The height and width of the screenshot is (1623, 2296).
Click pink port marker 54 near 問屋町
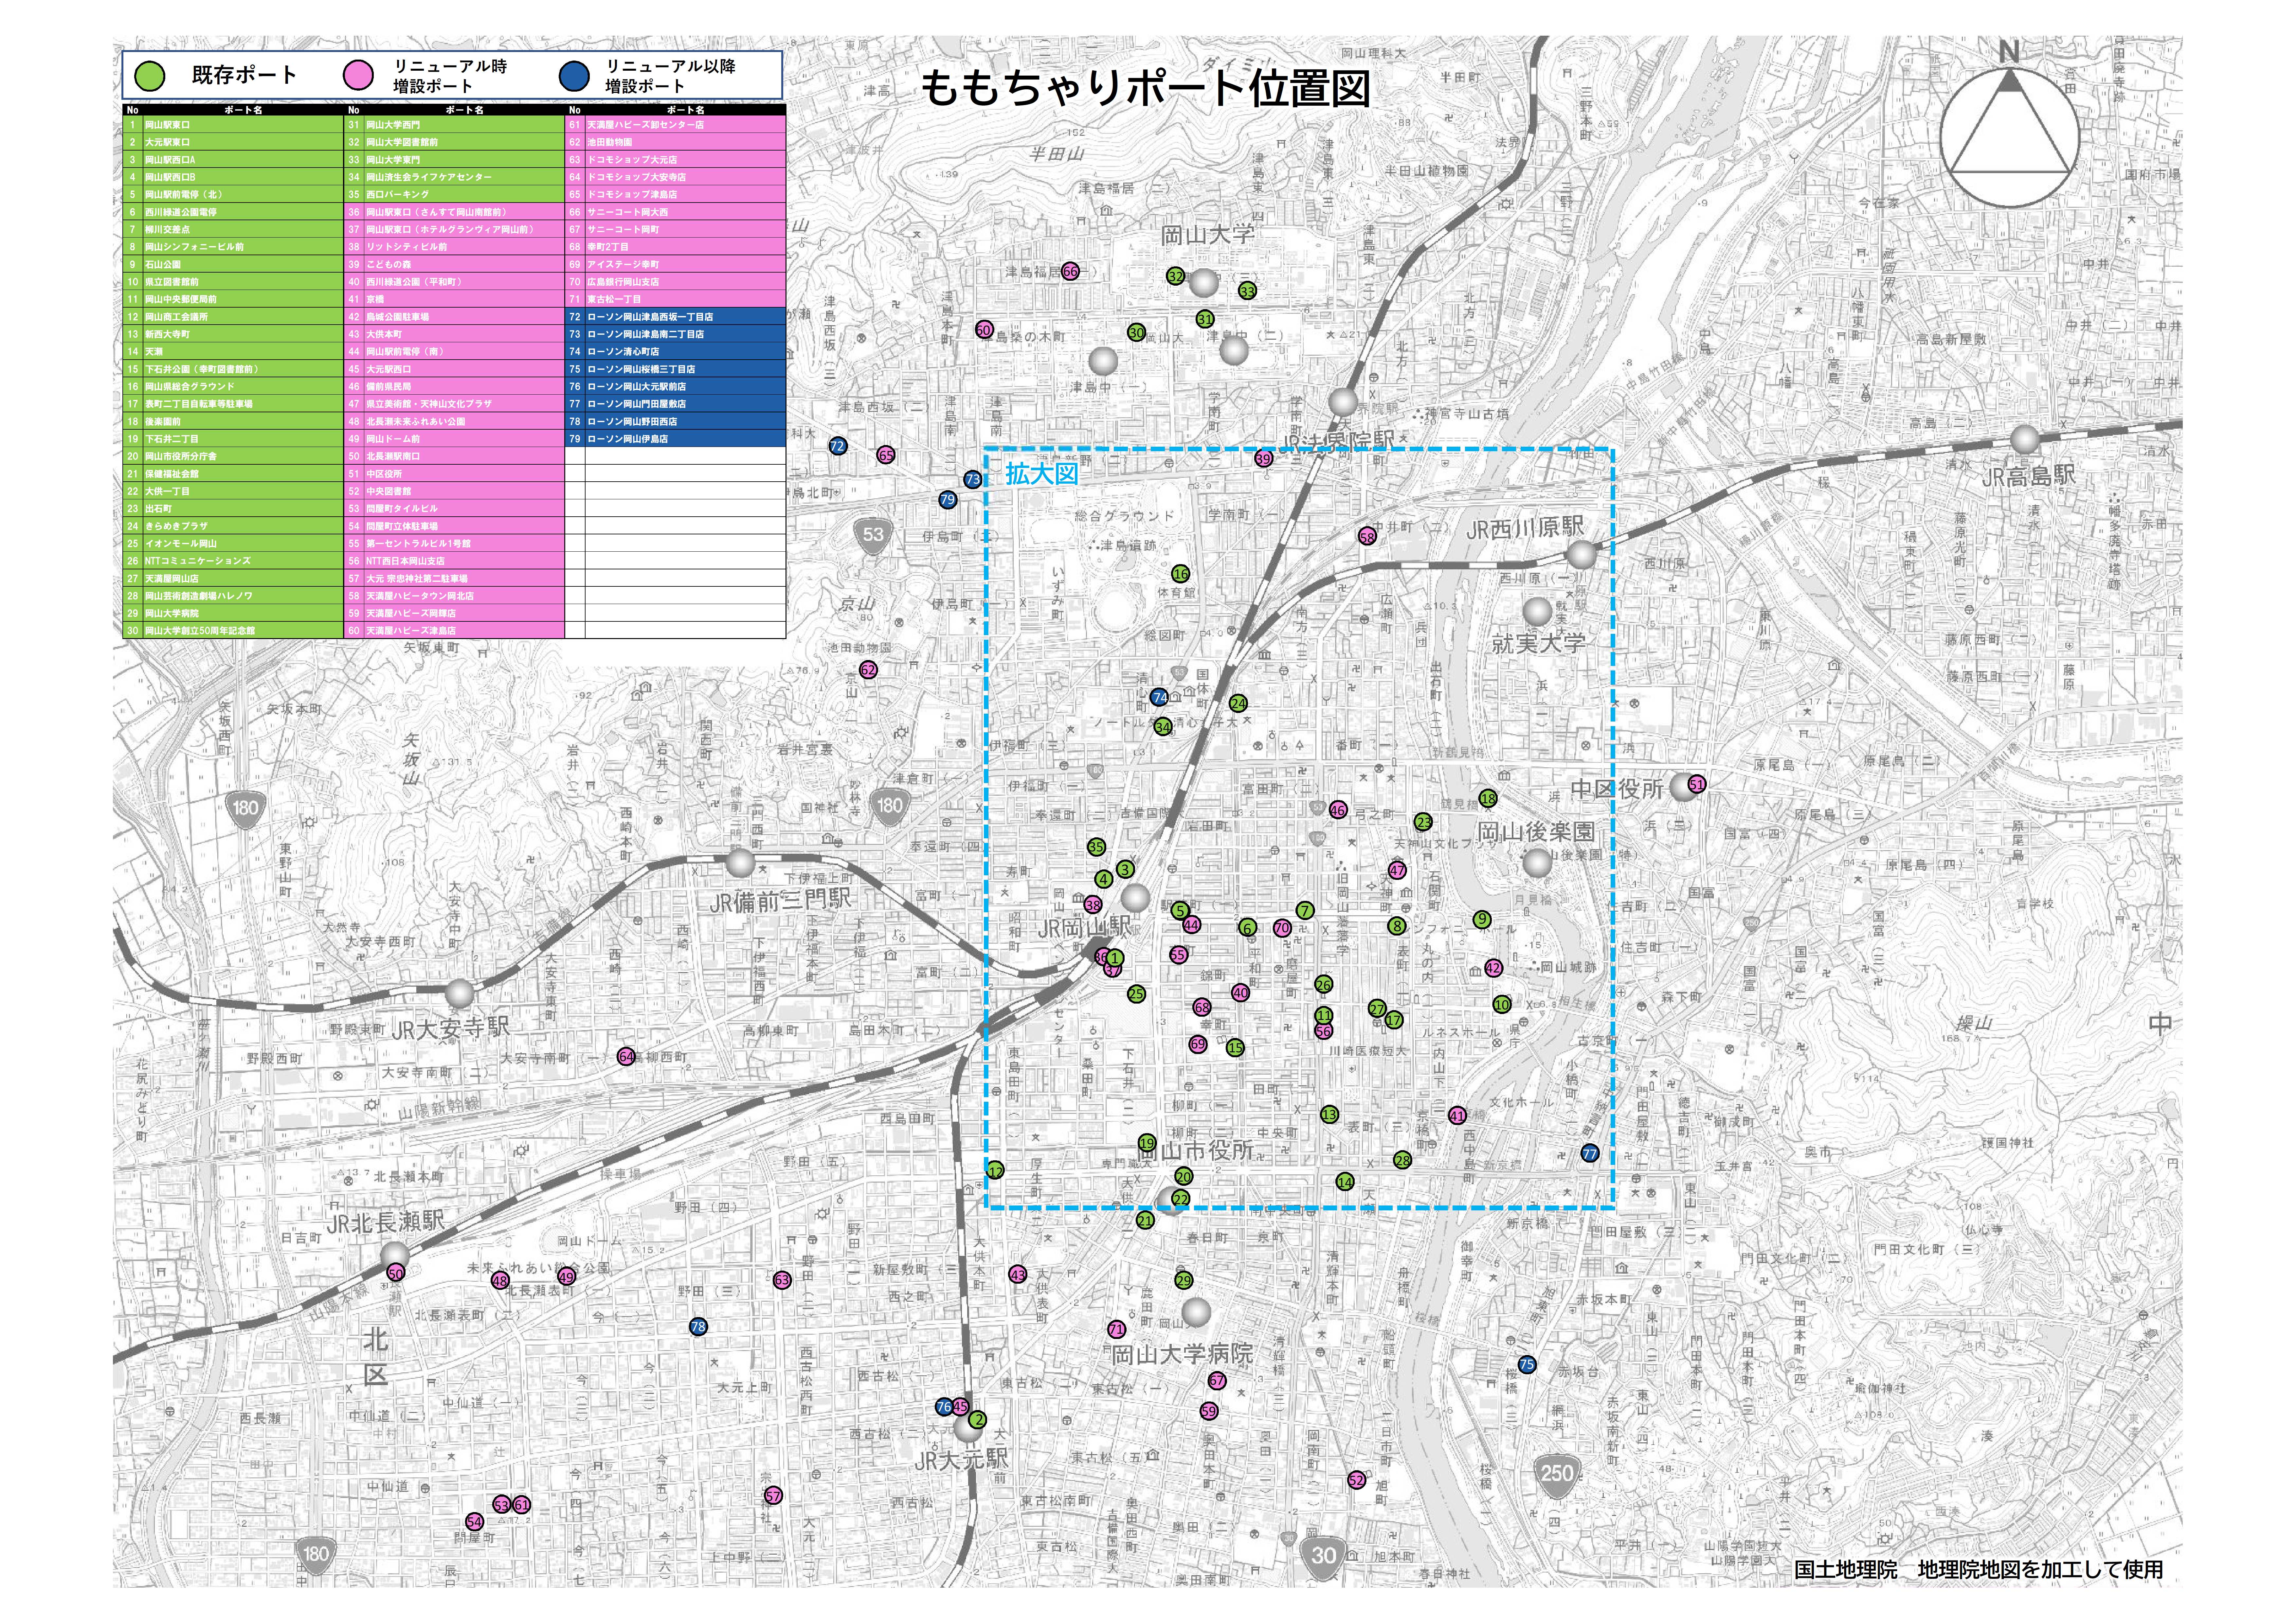click(475, 1522)
